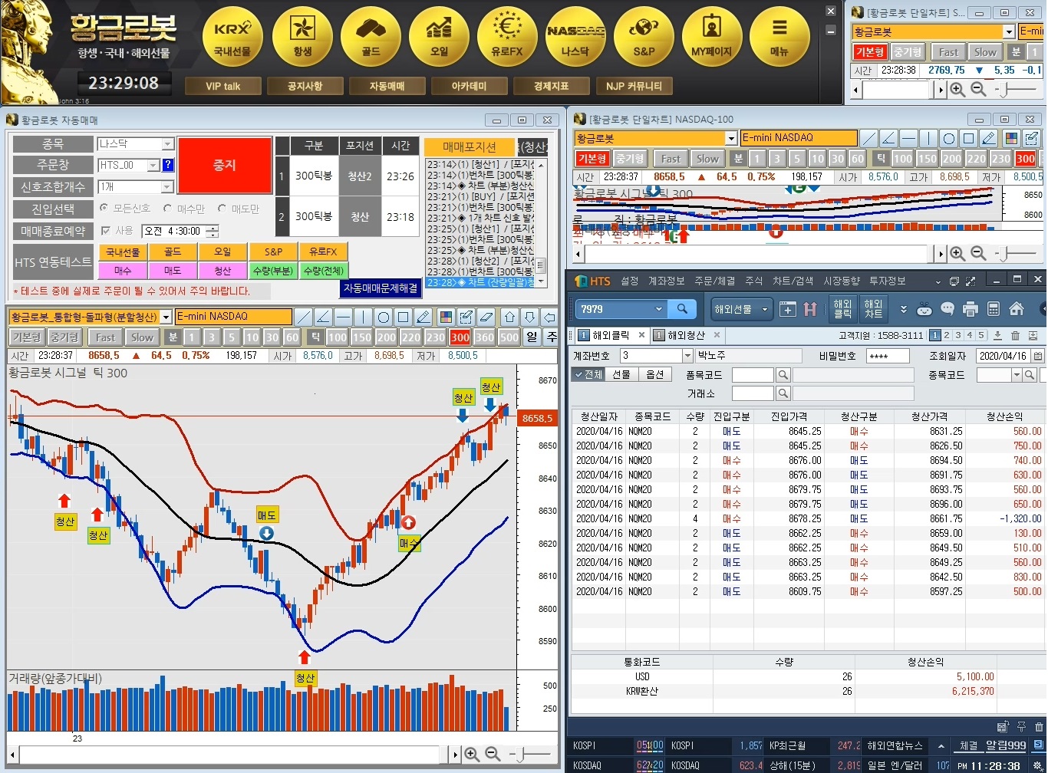Click the blue question mark help icon

click(x=168, y=165)
